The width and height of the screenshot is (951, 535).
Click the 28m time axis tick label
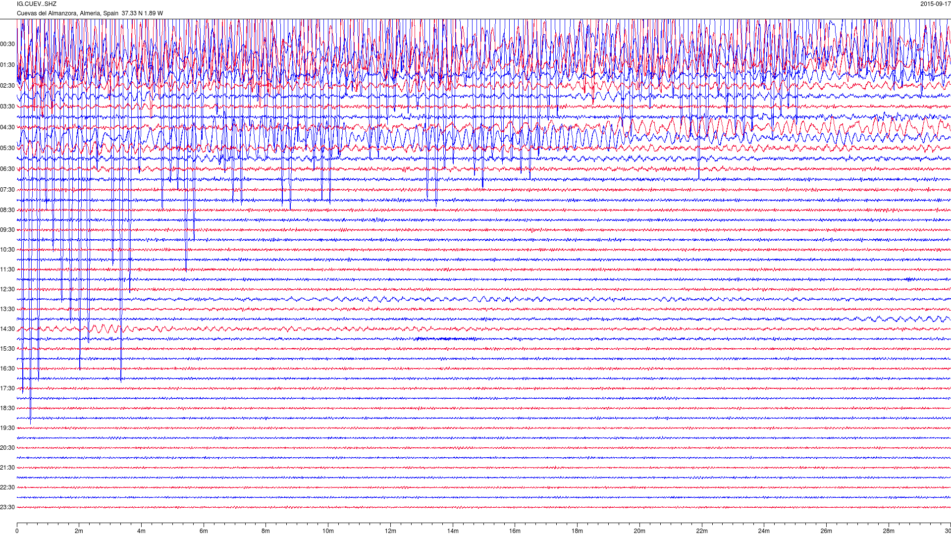pyautogui.click(x=889, y=531)
